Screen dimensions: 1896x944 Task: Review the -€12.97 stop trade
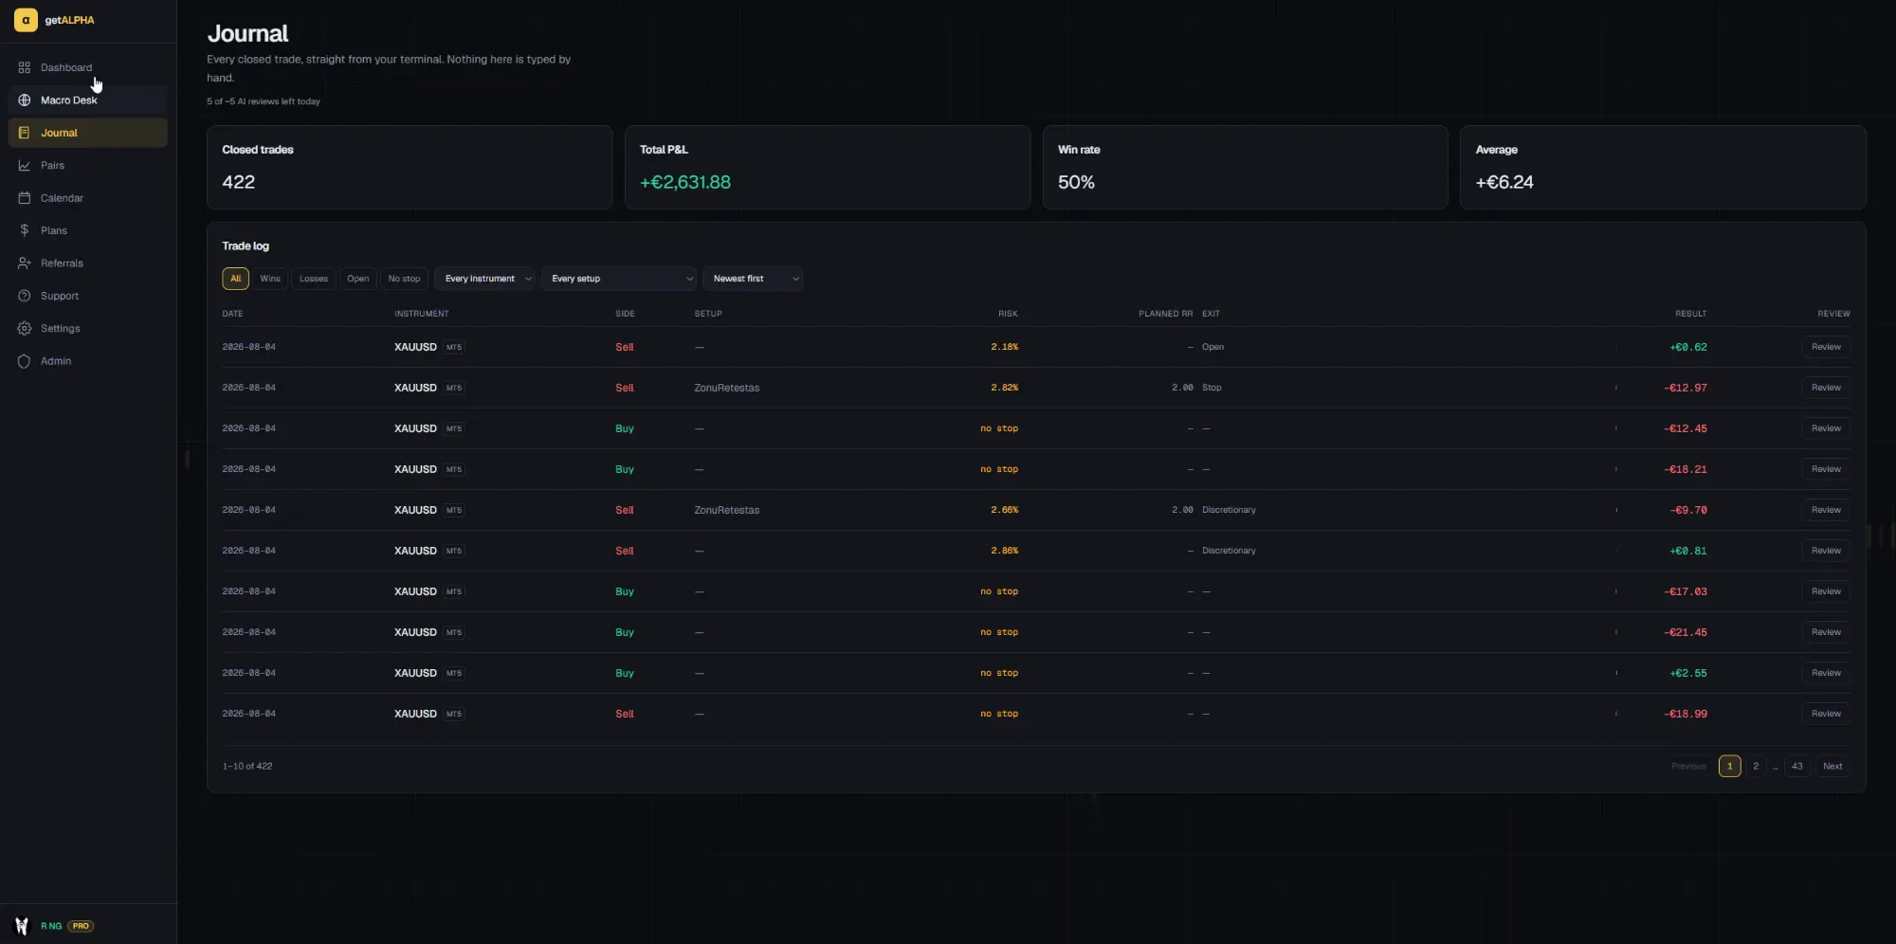click(x=1826, y=388)
